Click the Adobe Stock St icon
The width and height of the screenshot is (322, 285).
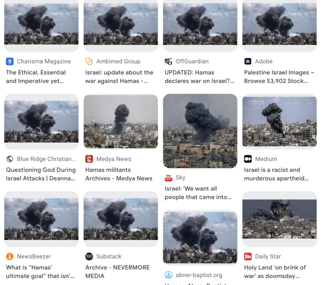pos(248,62)
